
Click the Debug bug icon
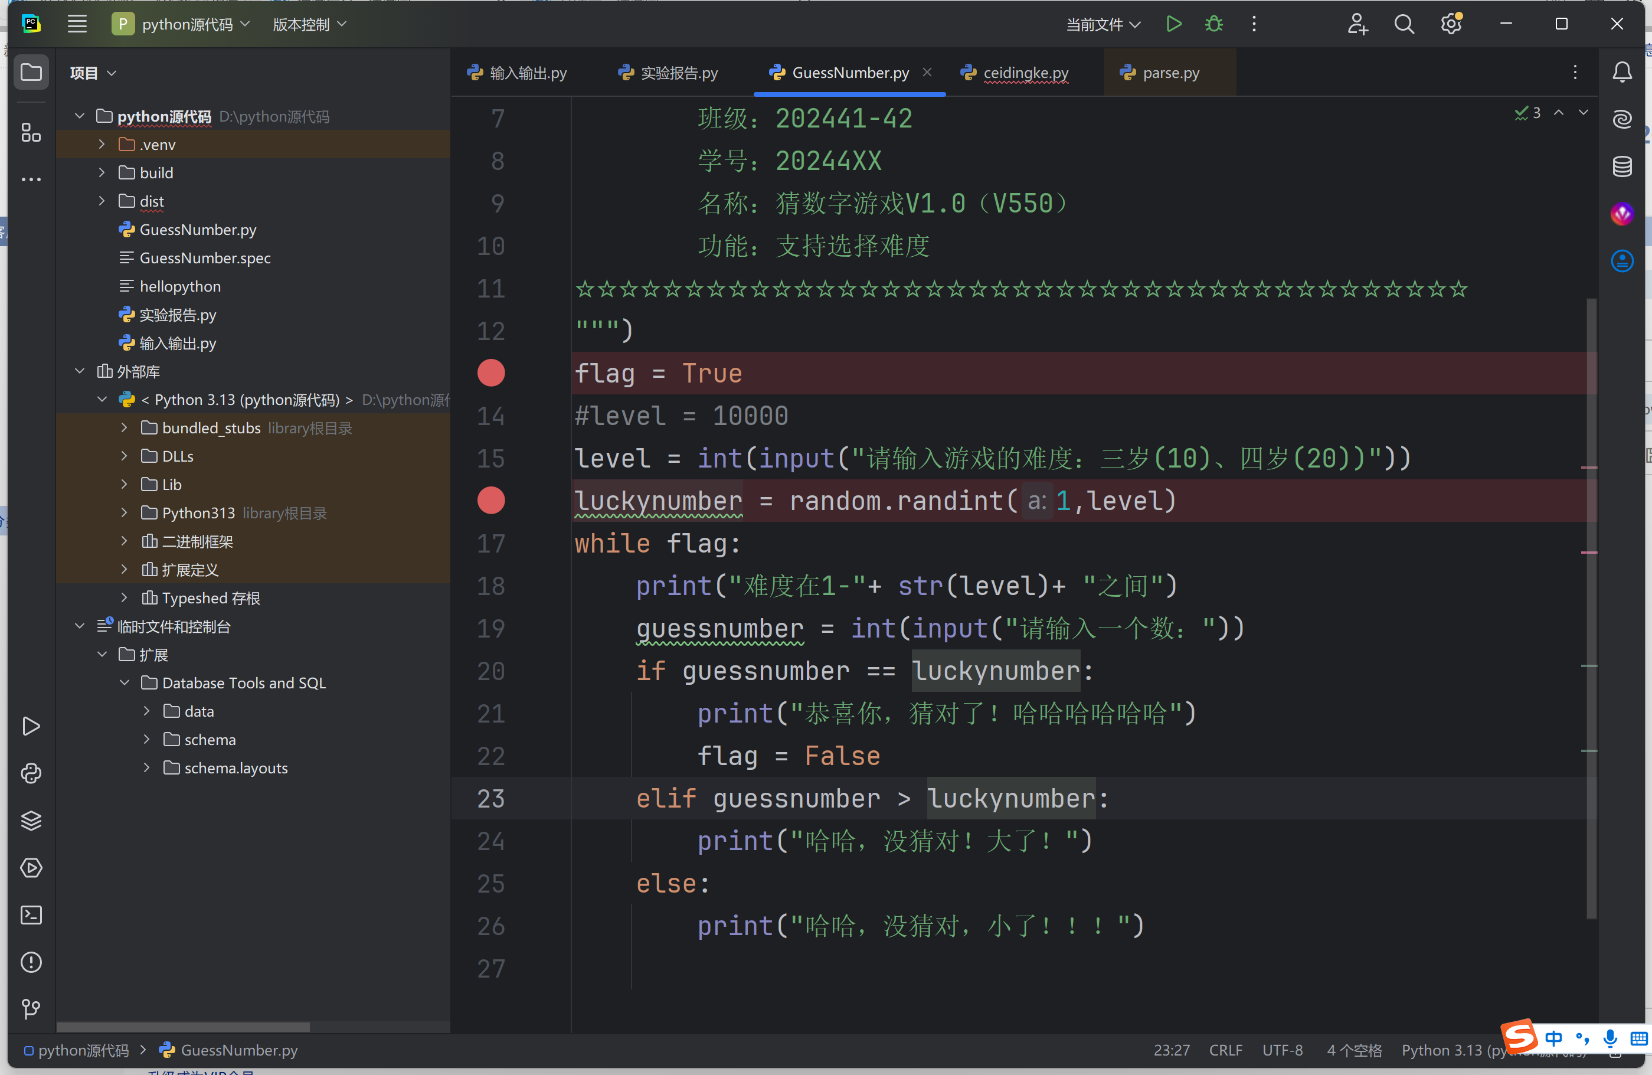coord(1213,24)
